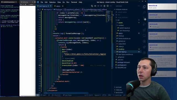The image size is (177, 100).
Task: Open use-resource.js in explorer
Action: (x=124, y=31)
